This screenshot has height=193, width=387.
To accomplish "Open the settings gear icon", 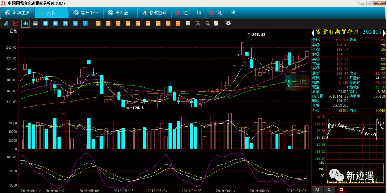I will click(x=229, y=23).
